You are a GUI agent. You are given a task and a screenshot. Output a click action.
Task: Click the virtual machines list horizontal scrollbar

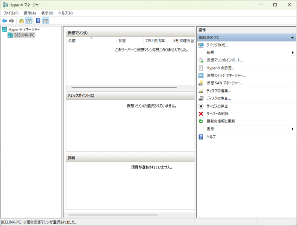tap(124, 88)
